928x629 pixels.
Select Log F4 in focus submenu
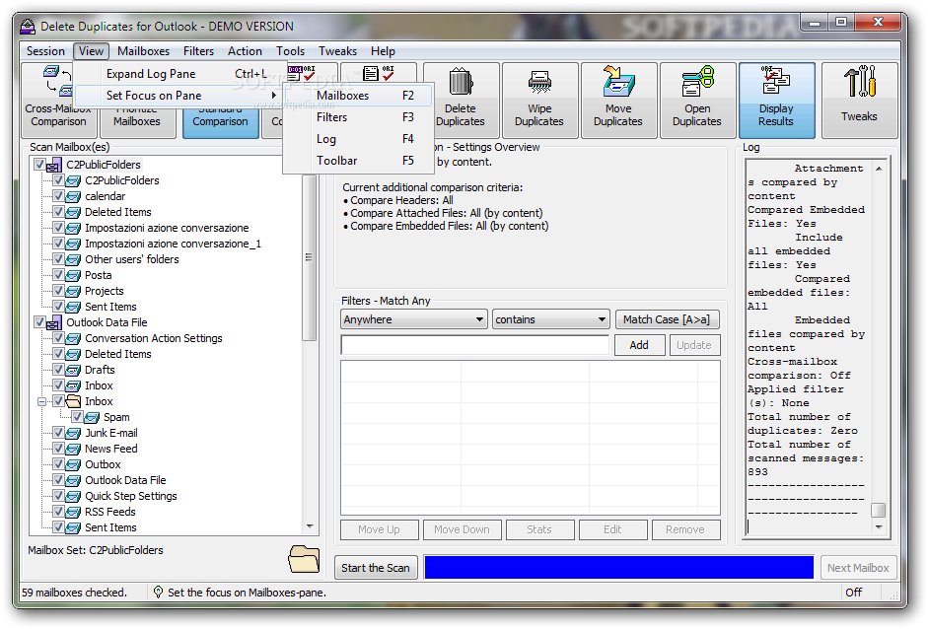coord(359,139)
